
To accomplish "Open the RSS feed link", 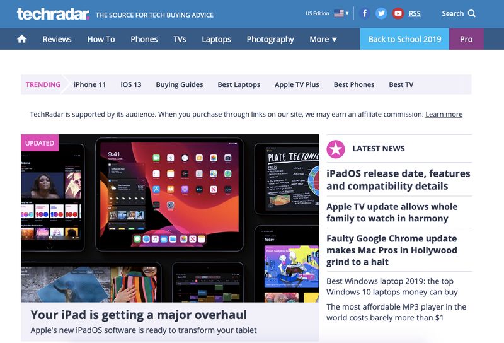I will pyautogui.click(x=415, y=13).
